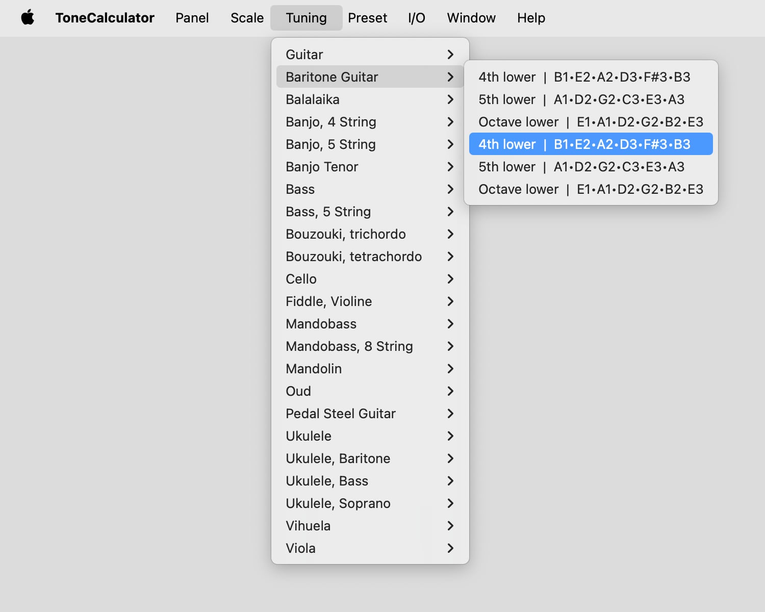Open the Preset menu
Image resolution: width=765 pixels, height=612 pixels.
click(367, 18)
